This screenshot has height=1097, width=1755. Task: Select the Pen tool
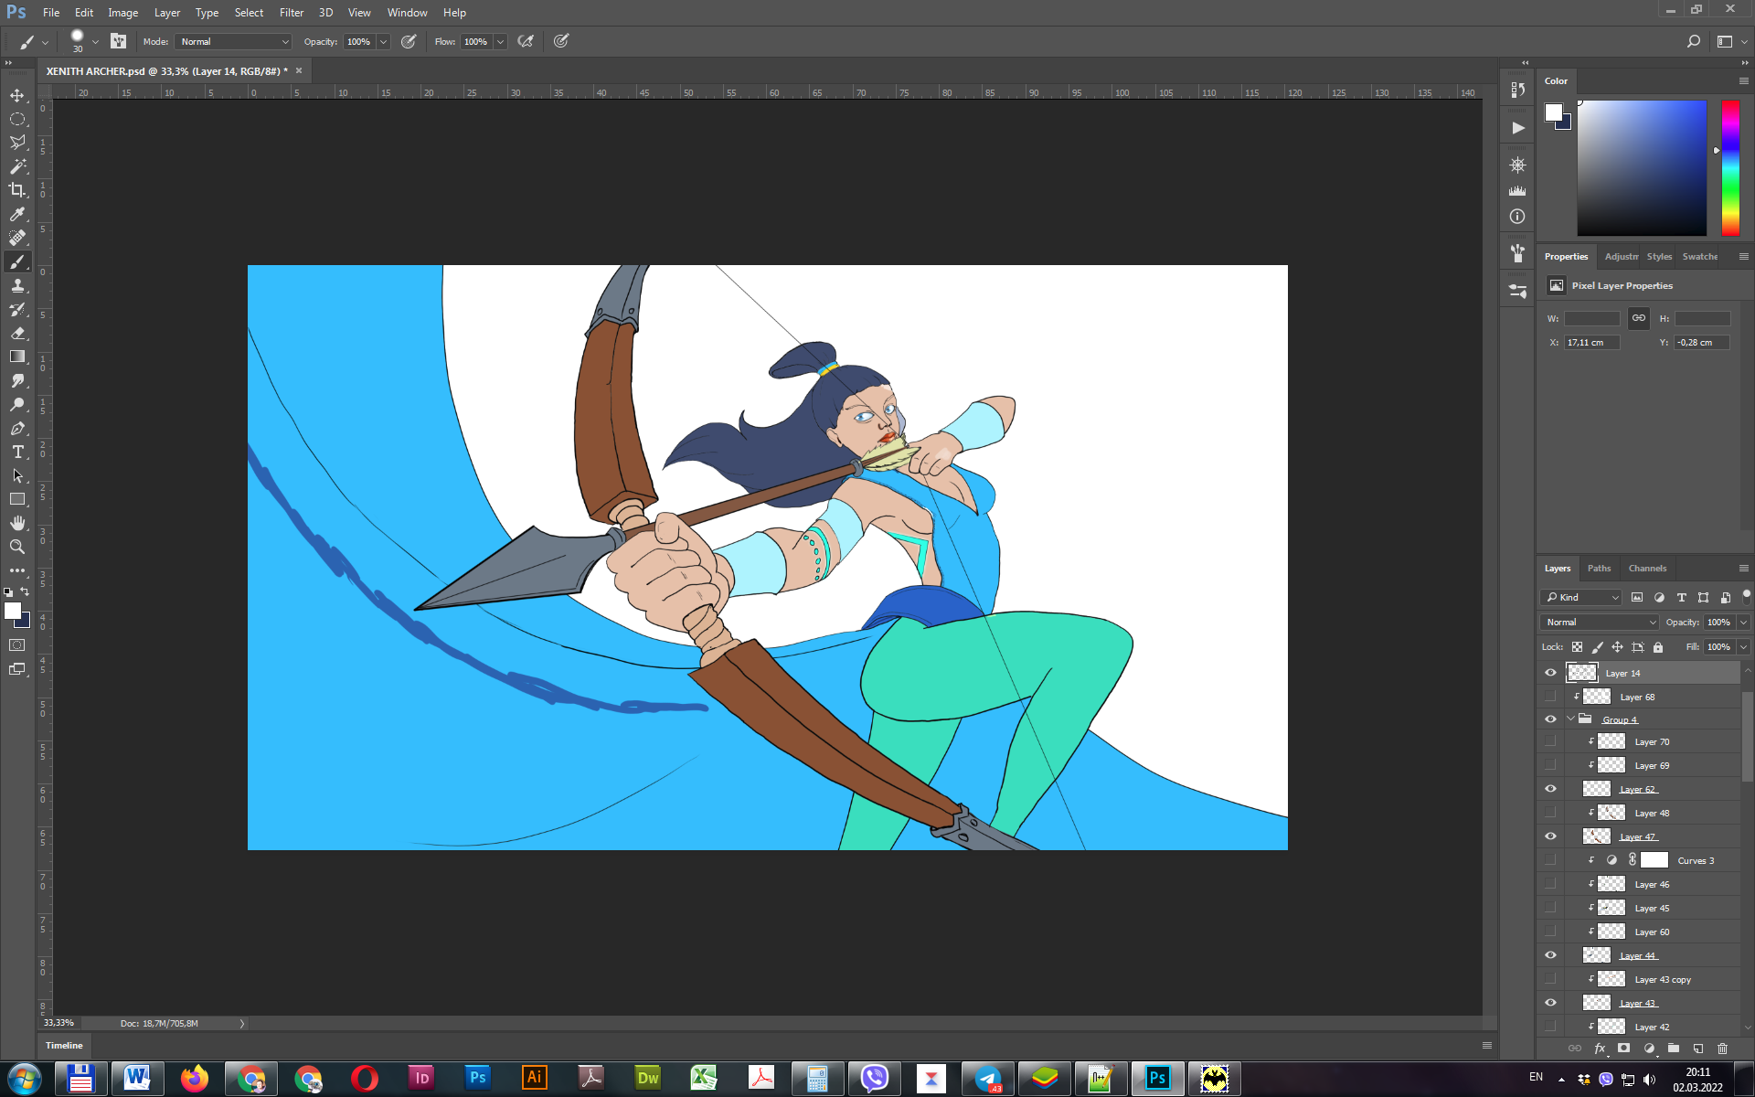(17, 428)
